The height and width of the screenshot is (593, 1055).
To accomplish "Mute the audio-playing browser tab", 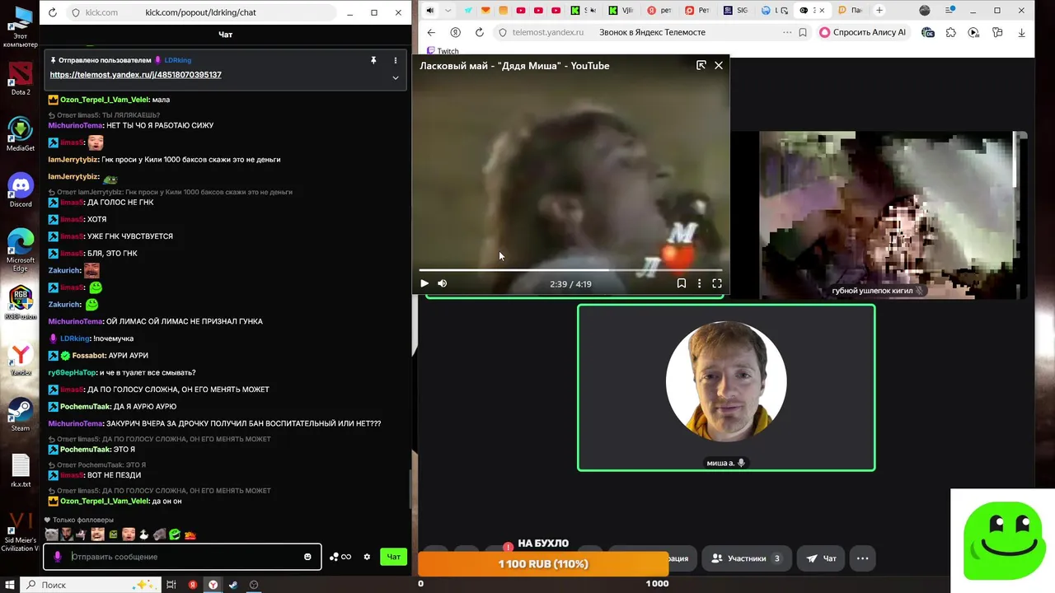I will tap(429, 11).
